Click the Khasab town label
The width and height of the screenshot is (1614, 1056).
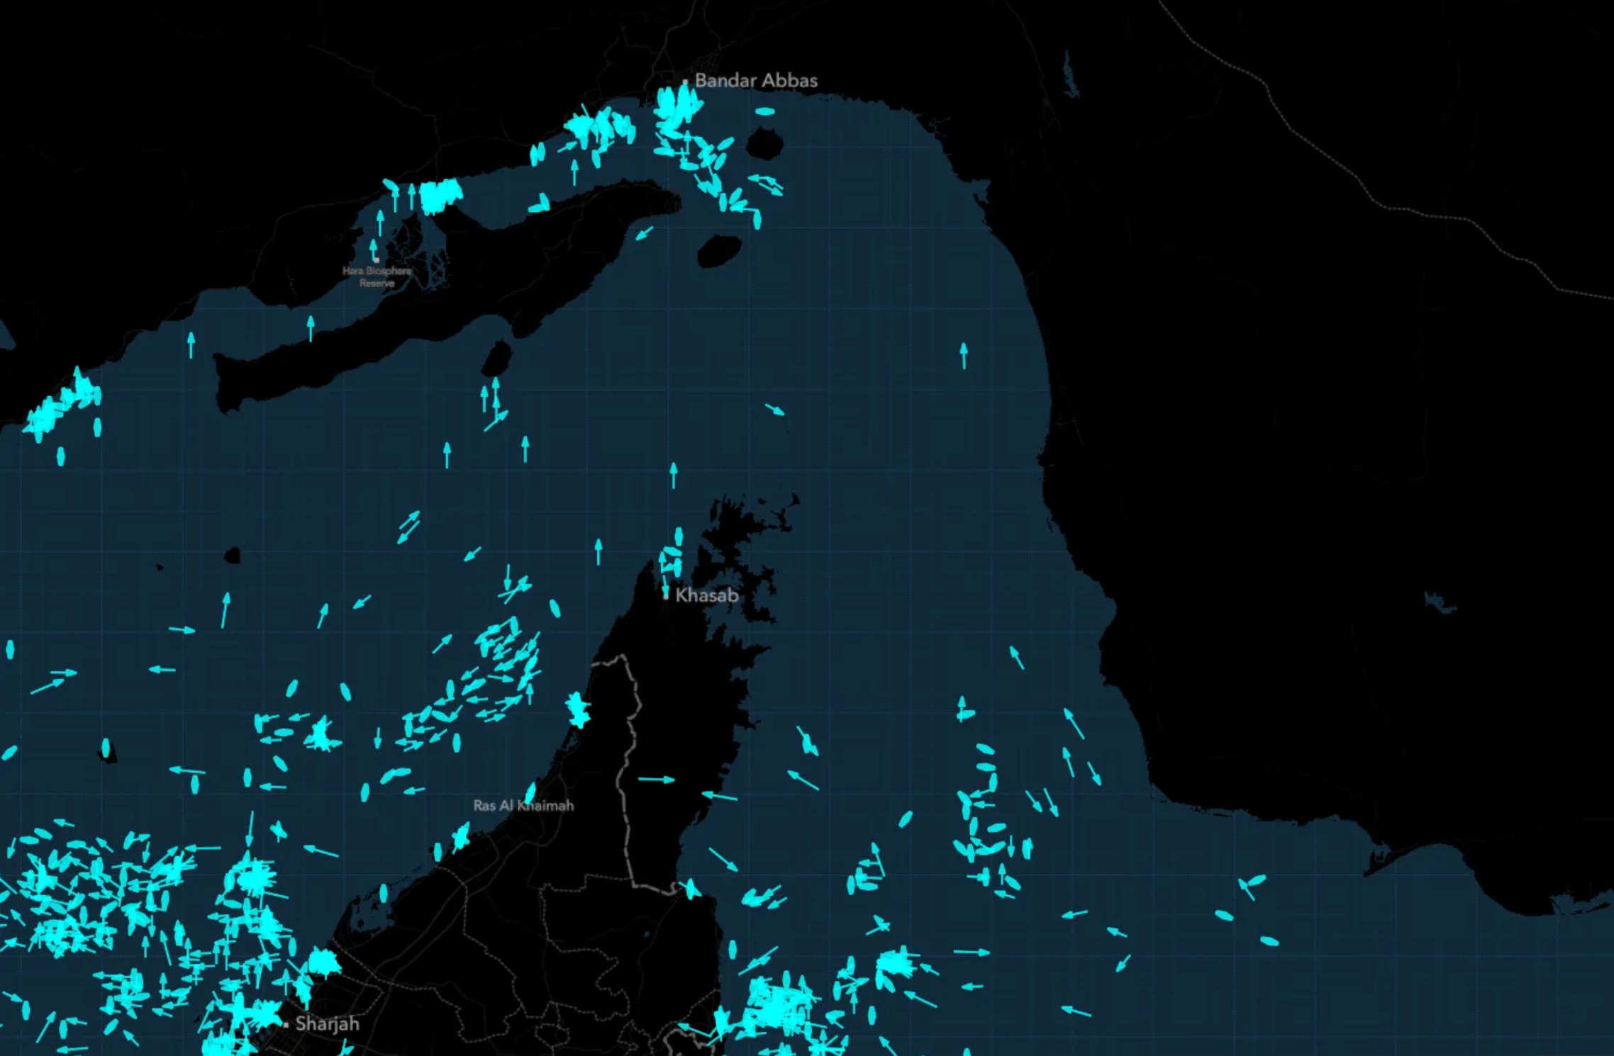pyautogui.click(x=706, y=595)
